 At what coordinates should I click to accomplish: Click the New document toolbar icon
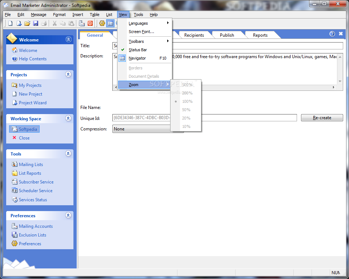[x=10, y=23]
